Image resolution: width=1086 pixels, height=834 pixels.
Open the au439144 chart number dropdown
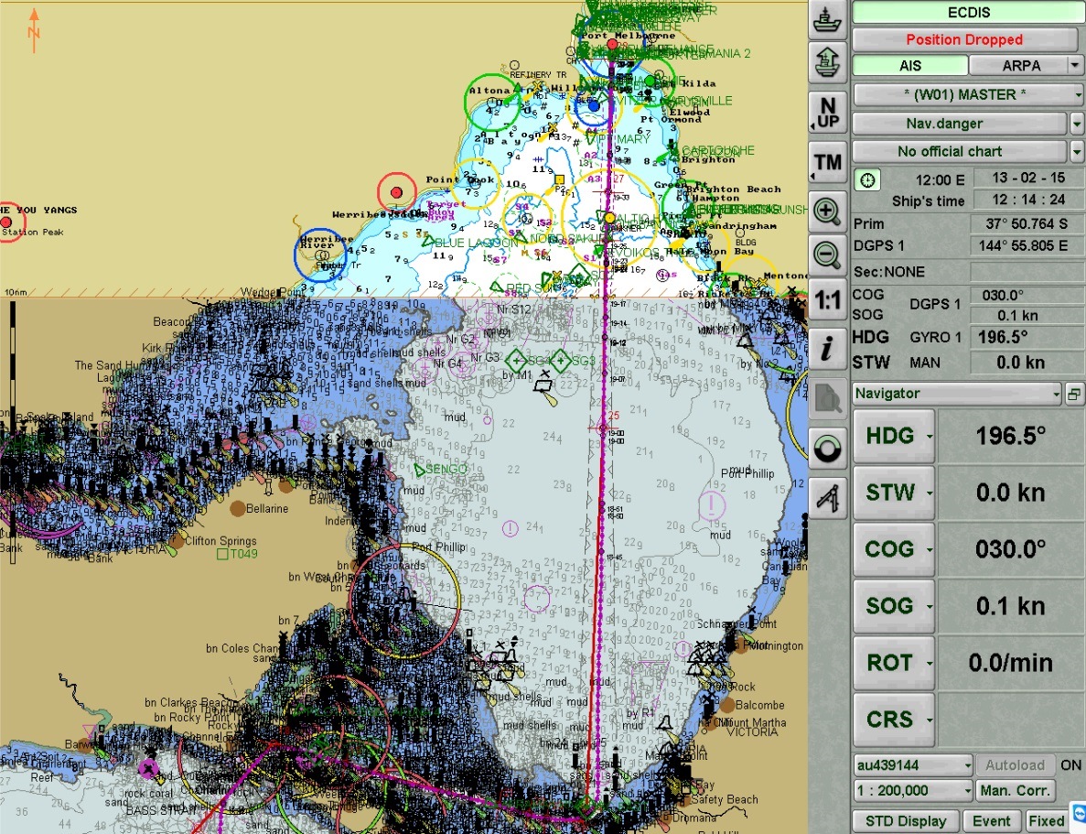click(x=912, y=764)
